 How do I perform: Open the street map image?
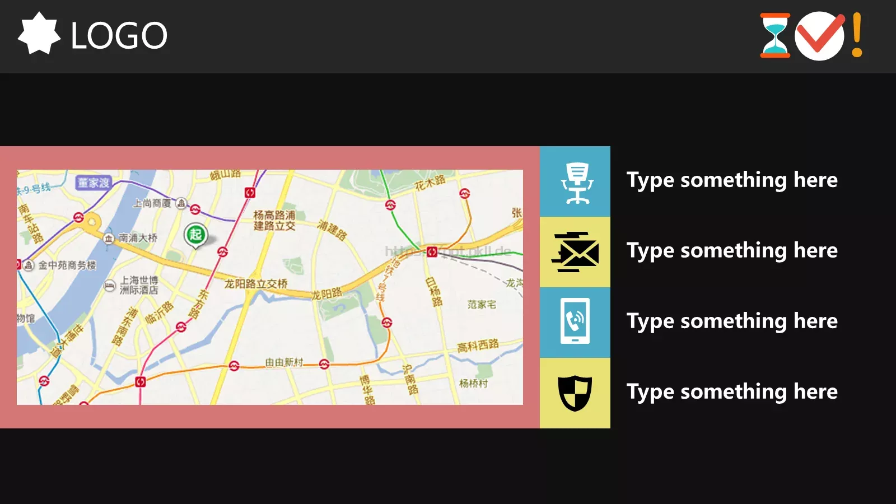pyautogui.click(x=270, y=287)
